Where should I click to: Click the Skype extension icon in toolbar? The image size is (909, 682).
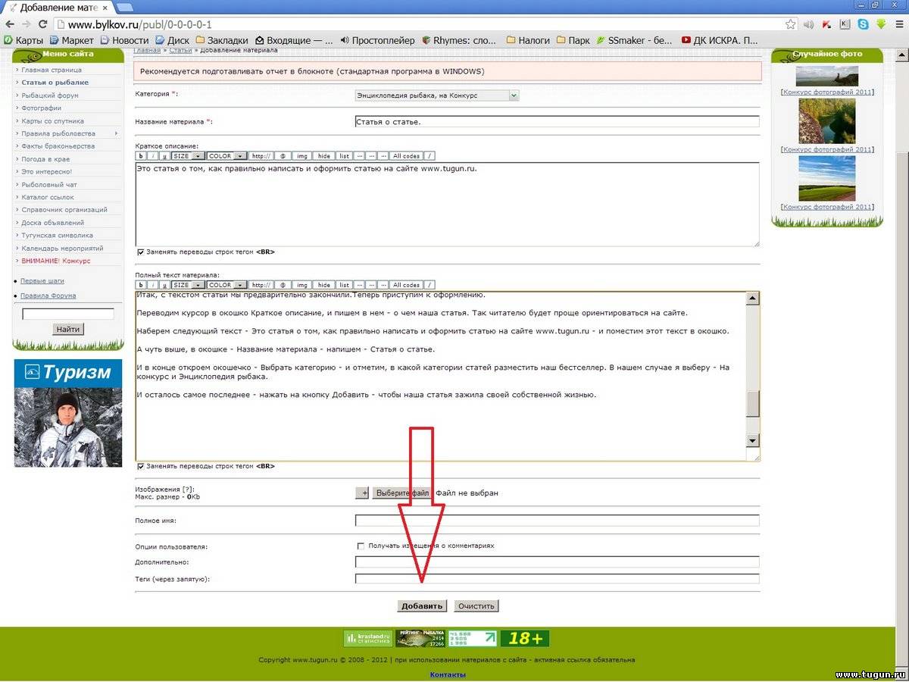864,24
